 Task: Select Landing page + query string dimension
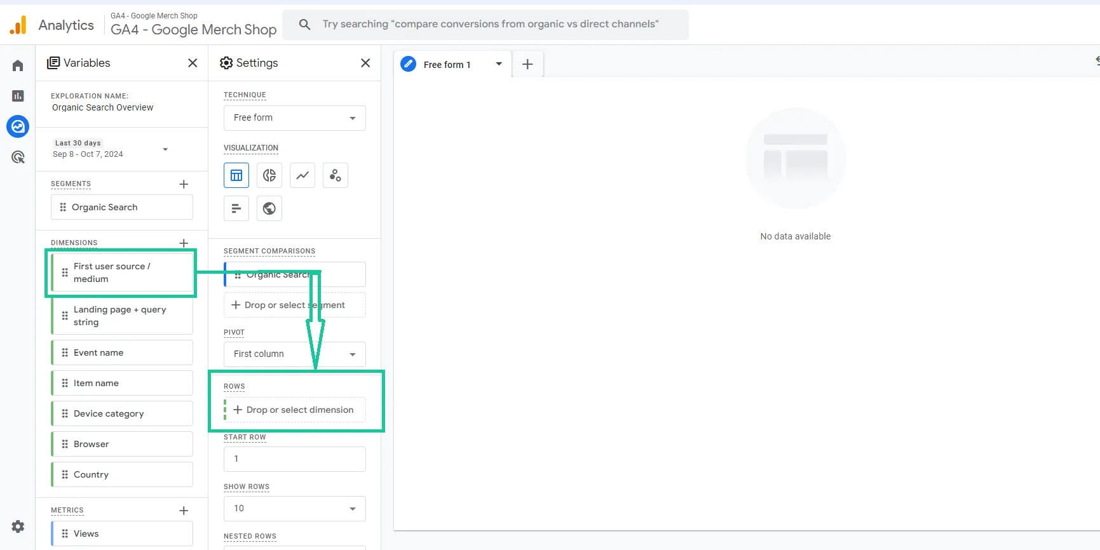click(x=122, y=316)
